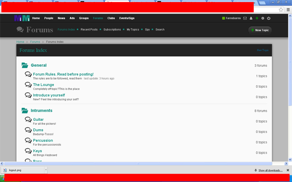Open Forum Rules. Read before posting! link

63,74
